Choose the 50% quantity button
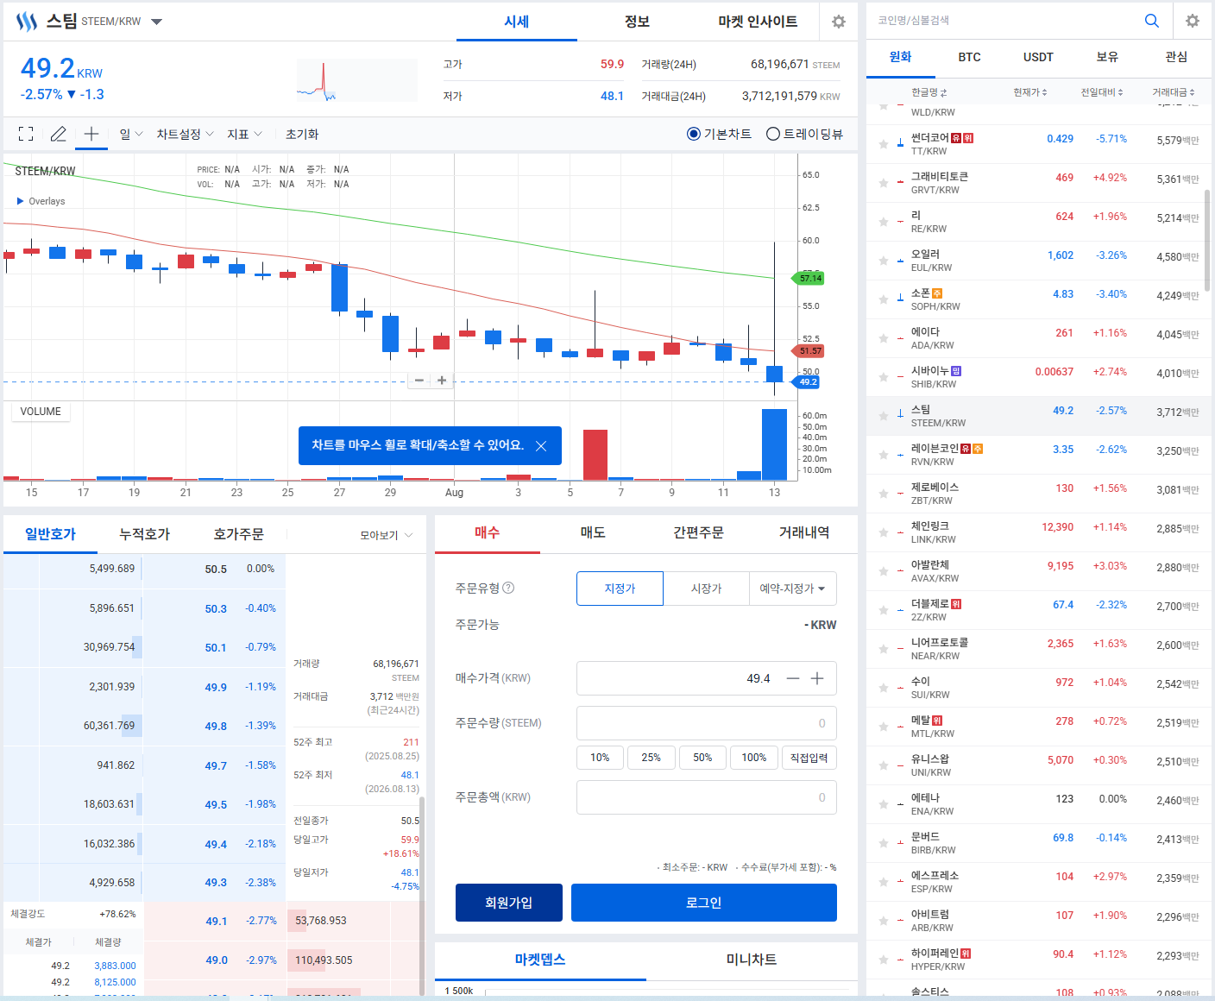Screen dimensions: 1215x1001 click(702, 758)
